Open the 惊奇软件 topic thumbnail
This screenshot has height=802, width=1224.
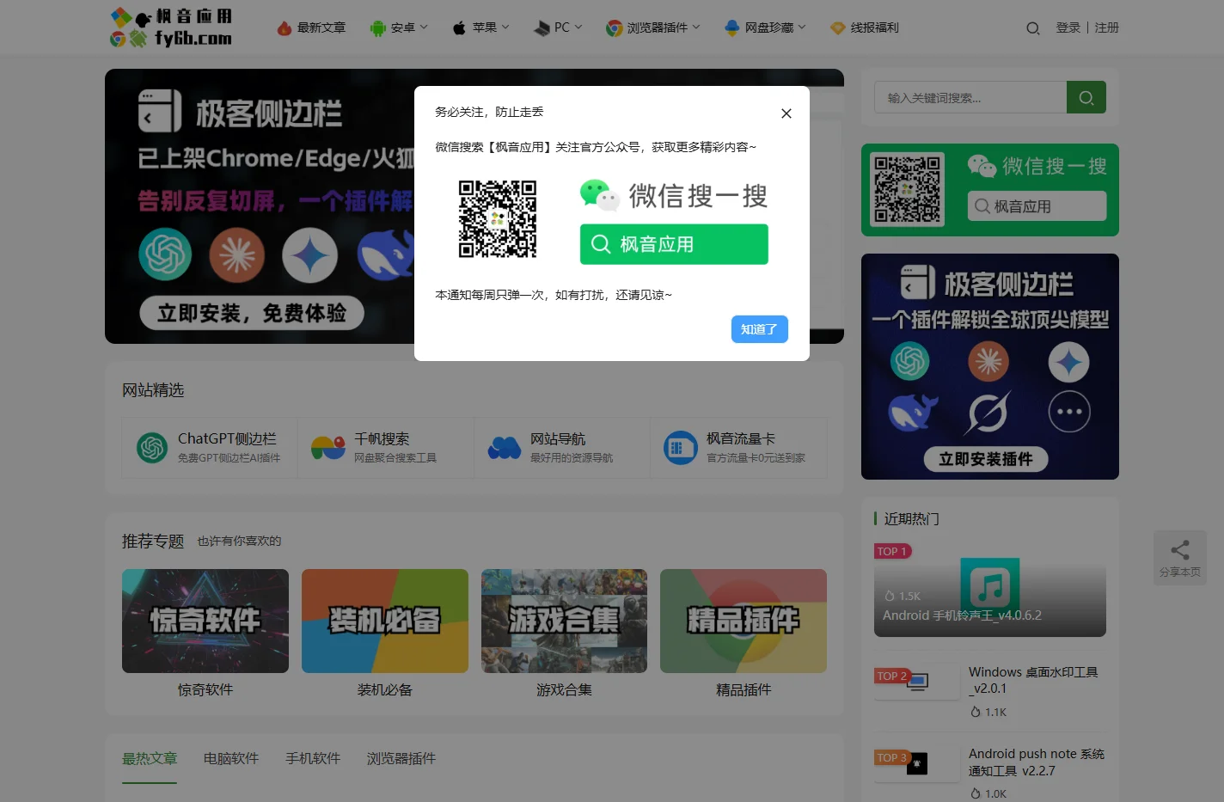point(205,621)
